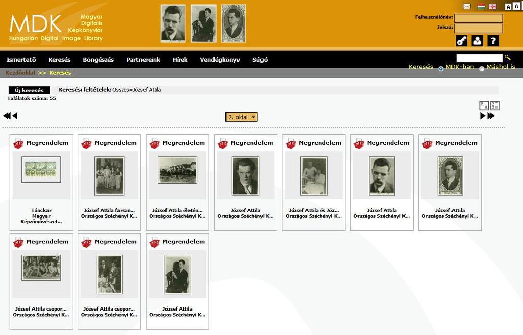523x335 pixels.
Task: Open the Tánckar title link
Action: (x=41, y=210)
